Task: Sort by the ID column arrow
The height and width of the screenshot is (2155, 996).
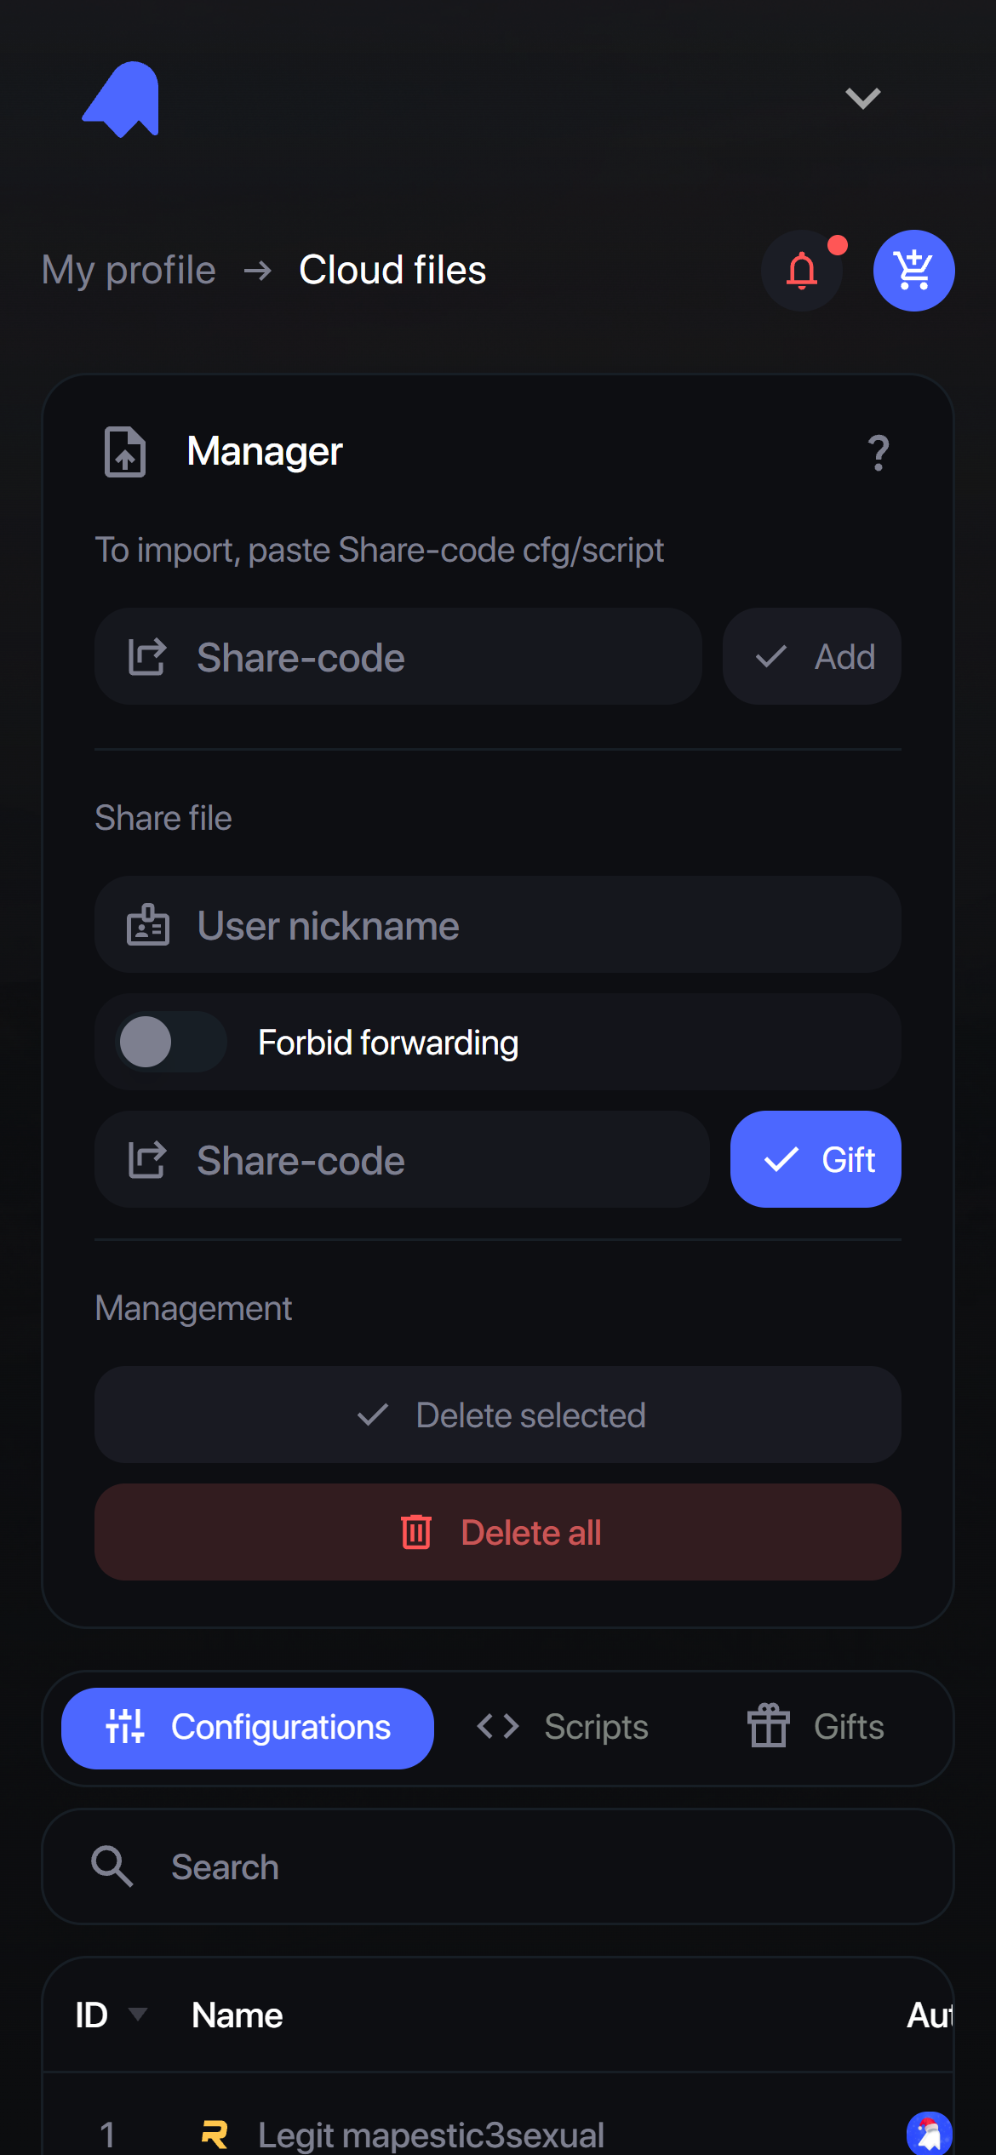Action: [137, 2014]
